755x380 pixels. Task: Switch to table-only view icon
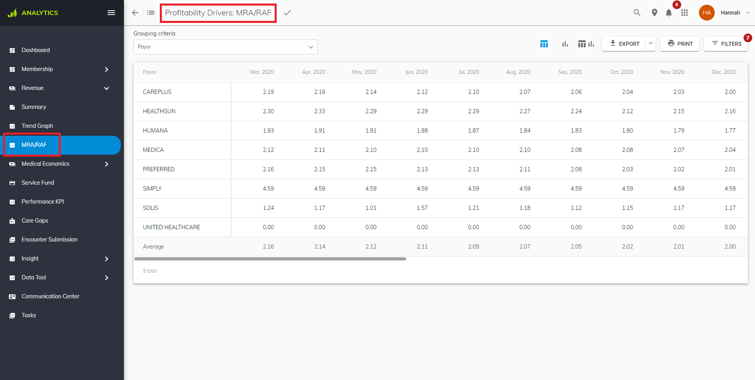click(x=544, y=44)
